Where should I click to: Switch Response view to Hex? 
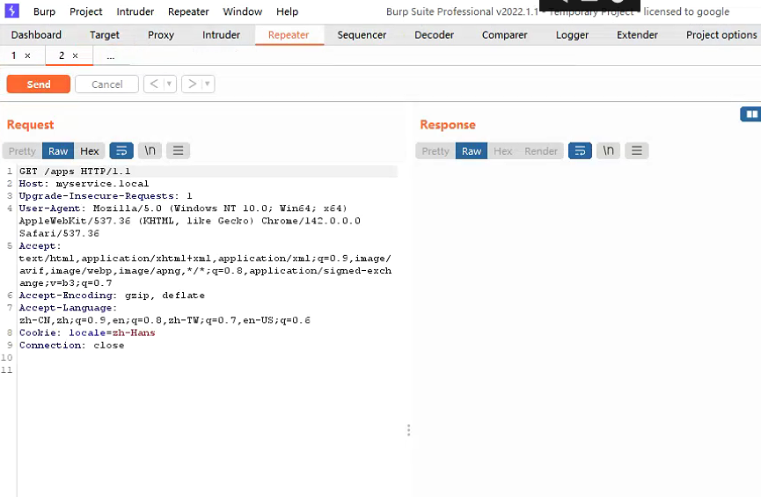point(503,151)
